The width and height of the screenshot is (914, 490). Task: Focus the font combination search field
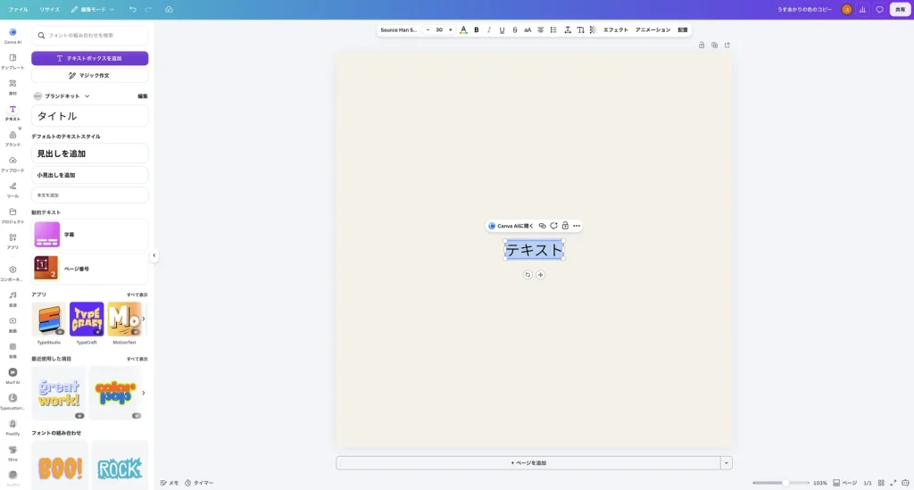(90, 36)
